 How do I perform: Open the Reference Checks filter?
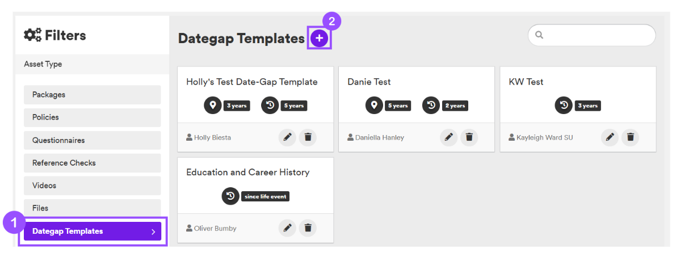point(93,163)
